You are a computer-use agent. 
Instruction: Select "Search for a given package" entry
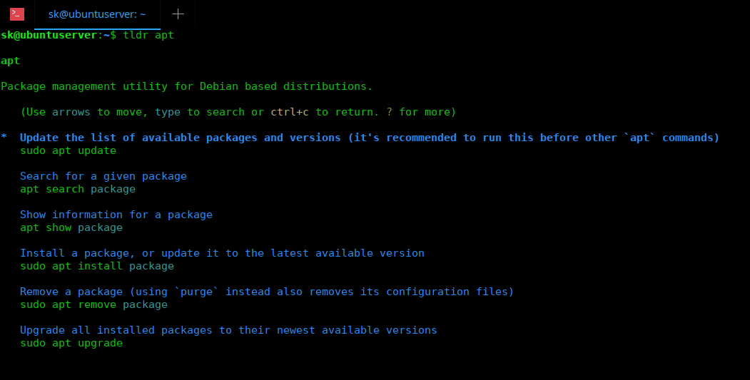point(103,176)
